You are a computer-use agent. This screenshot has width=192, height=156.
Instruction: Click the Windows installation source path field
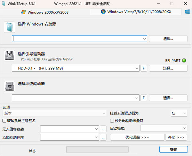[x=77, y=39]
